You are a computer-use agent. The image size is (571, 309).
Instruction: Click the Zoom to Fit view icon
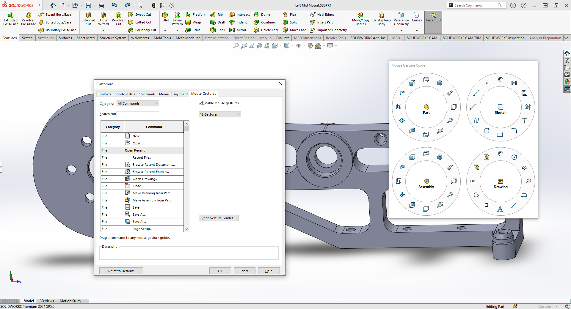tap(236, 46)
